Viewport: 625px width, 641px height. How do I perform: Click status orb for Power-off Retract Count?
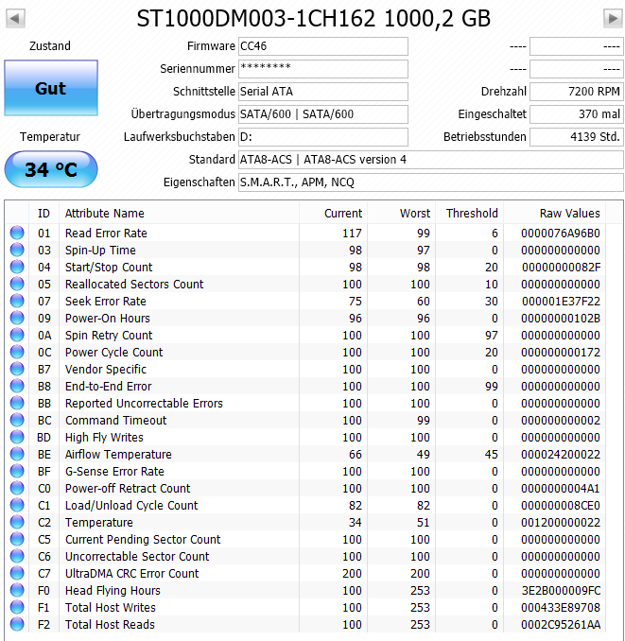coord(17,489)
